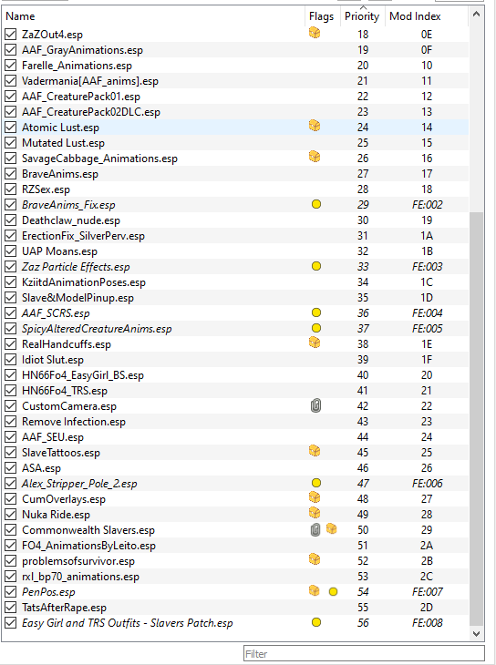Click the yellow dot flag for Zaz Particle Effects.esp

pos(316,266)
